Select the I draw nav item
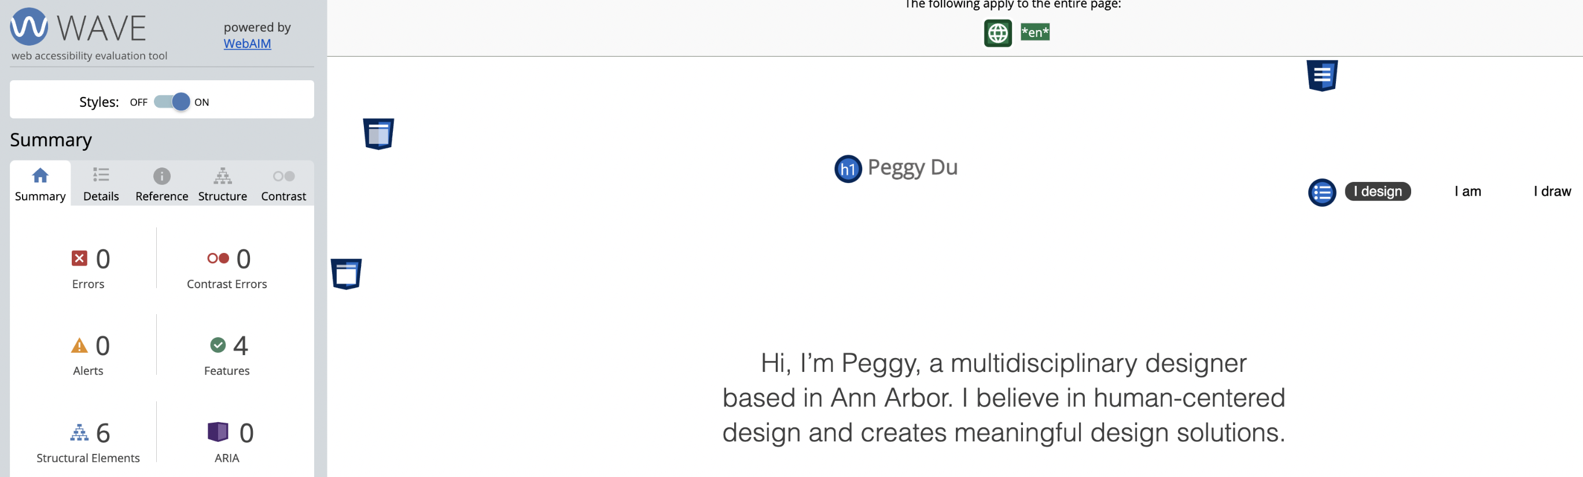 click(x=1552, y=191)
